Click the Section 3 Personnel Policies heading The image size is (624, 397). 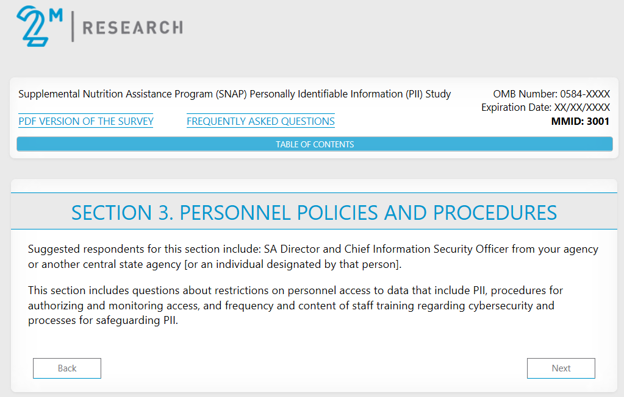pos(314,213)
